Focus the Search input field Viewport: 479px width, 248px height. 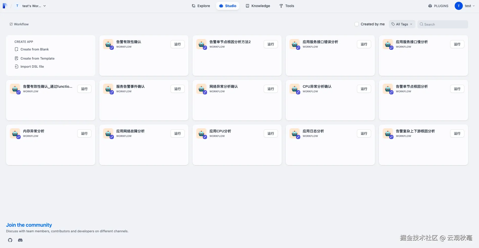click(443, 24)
